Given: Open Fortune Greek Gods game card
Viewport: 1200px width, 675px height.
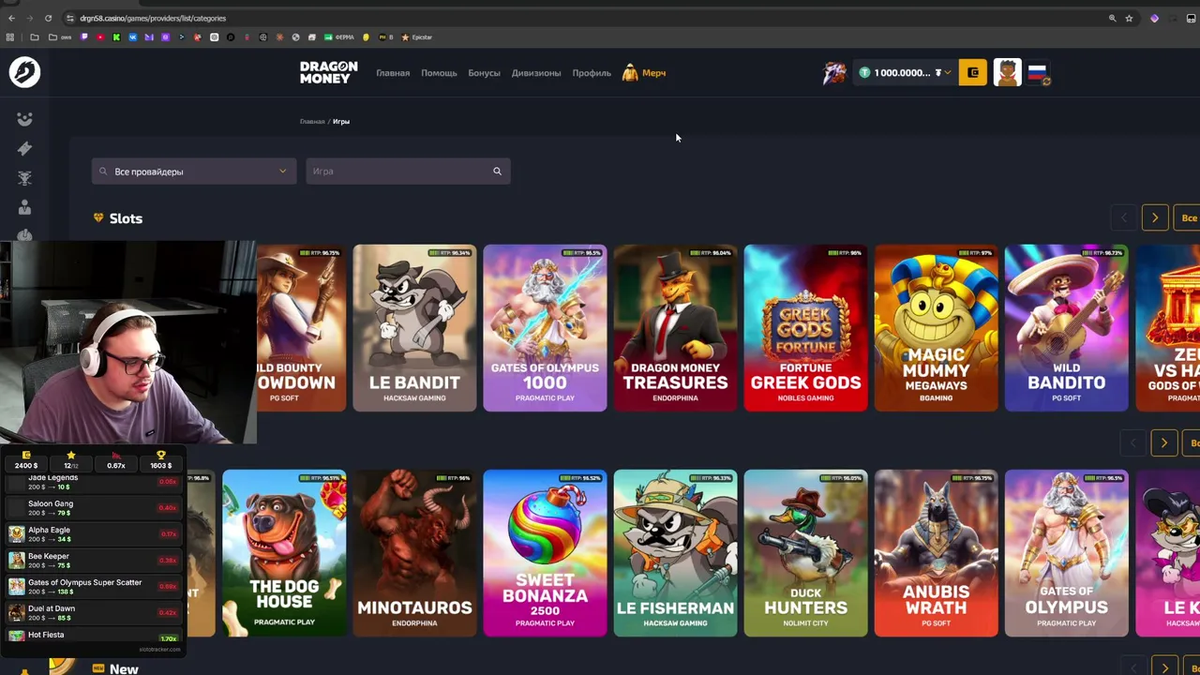Looking at the screenshot, I should [805, 328].
